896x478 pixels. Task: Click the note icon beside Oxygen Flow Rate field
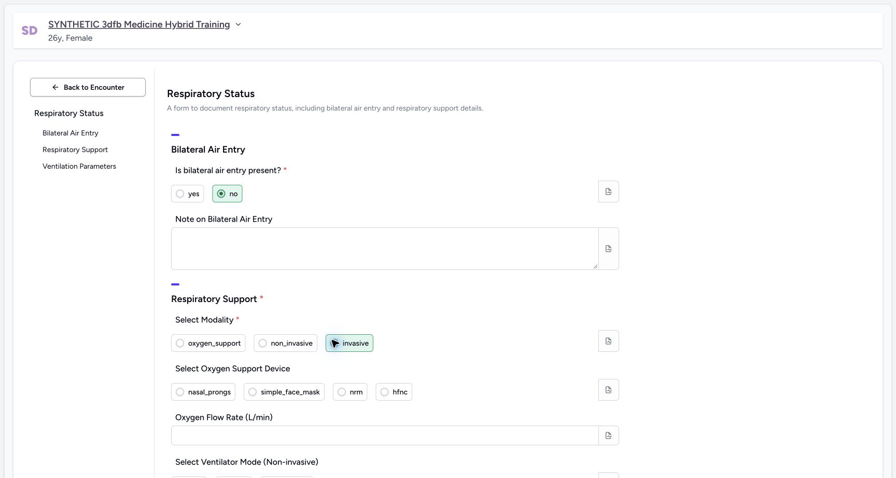pos(608,435)
